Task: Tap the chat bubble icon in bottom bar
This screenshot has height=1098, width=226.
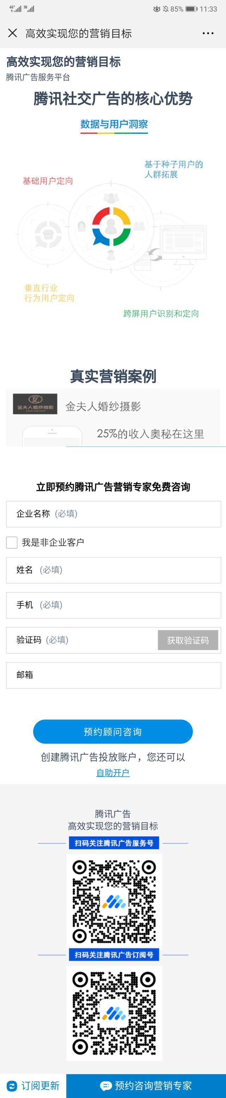Action: (106, 1086)
